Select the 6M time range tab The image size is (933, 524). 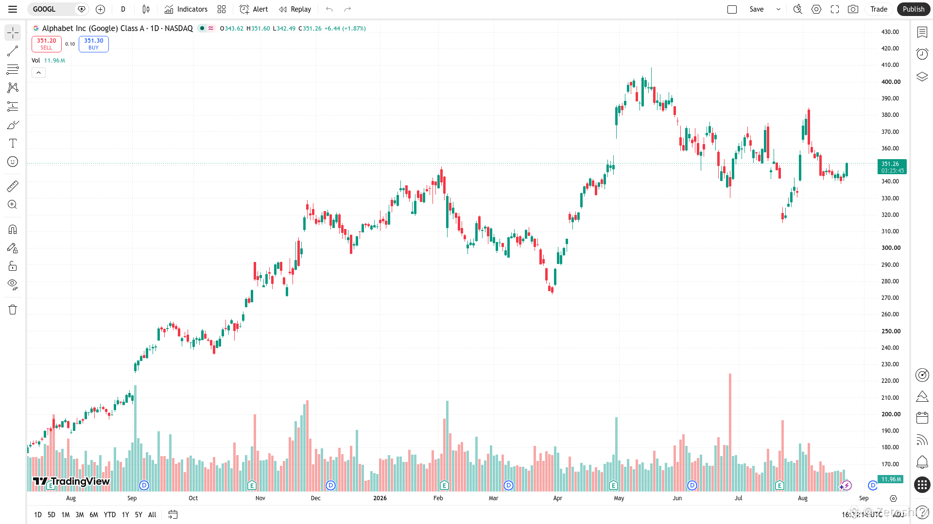pos(94,515)
